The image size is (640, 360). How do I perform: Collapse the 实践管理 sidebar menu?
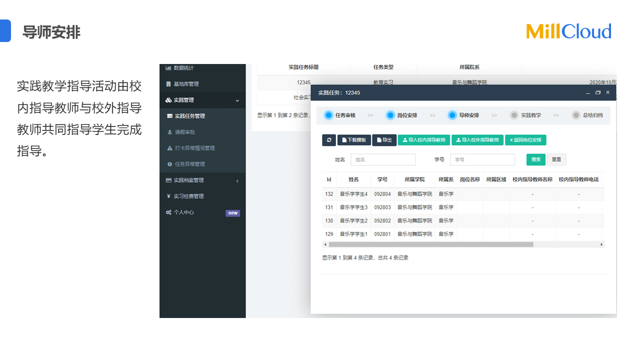tap(237, 100)
